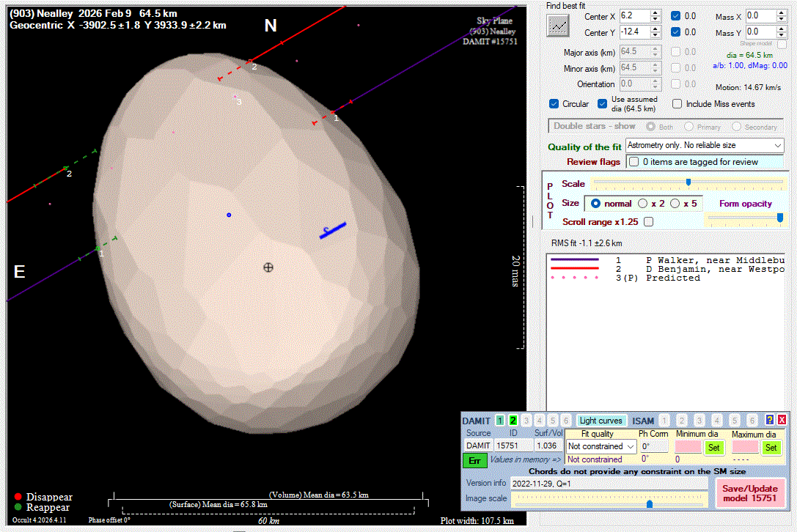Toggle Use assumed dia checkbox
The image size is (797, 532).
603,104
